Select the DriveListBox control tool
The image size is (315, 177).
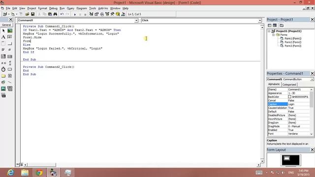pos(10,69)
